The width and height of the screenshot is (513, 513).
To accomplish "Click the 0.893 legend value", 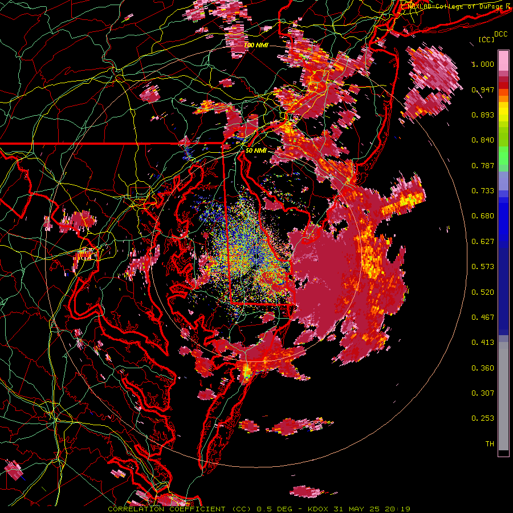I will (483, 115).
